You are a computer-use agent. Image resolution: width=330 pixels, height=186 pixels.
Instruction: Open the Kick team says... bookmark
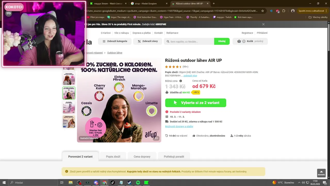(243, 17)
